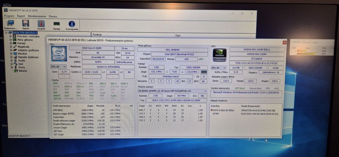Open the Raport menu
Image resolution: width=339 pixels, height=157 pixels.
[x=21, y=16]
